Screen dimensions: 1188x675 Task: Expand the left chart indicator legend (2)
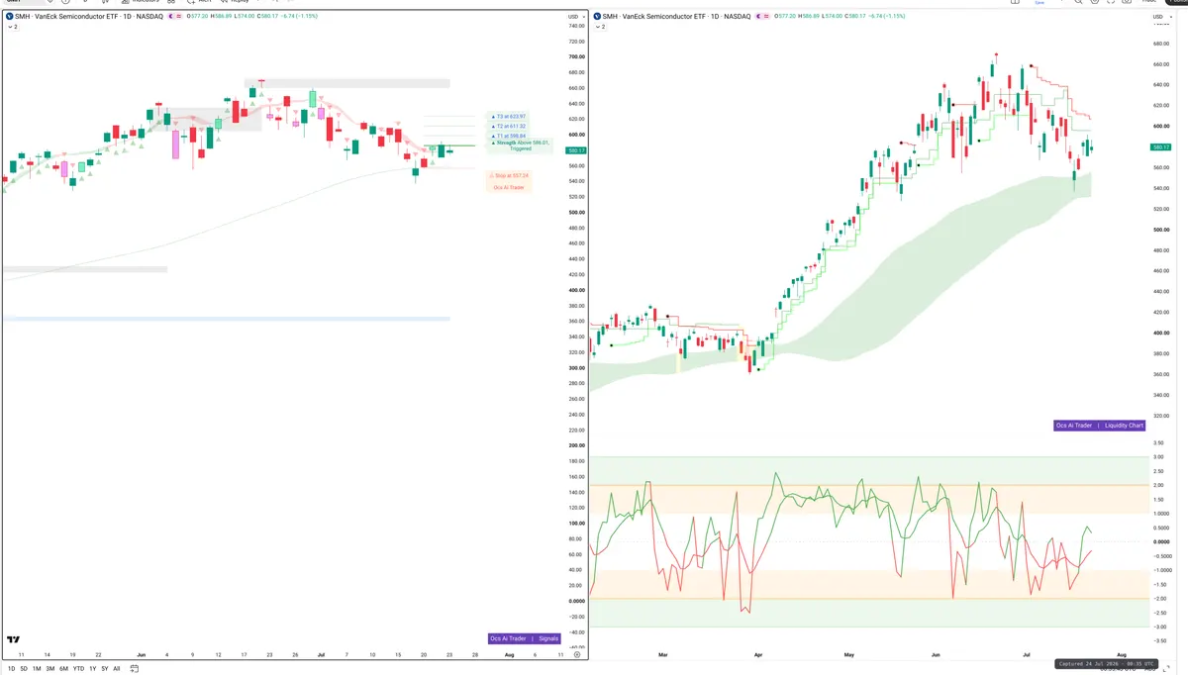13,27
